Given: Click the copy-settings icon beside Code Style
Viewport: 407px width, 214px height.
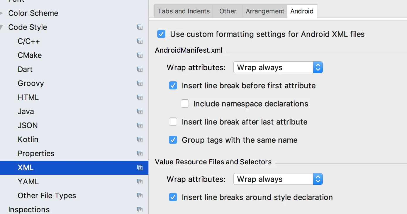Looking at the screenshot, I should point(140,27).
